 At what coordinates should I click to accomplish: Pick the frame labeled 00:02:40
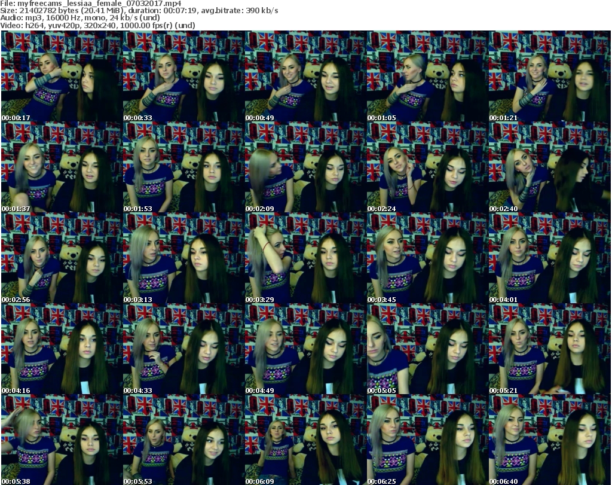549,167
